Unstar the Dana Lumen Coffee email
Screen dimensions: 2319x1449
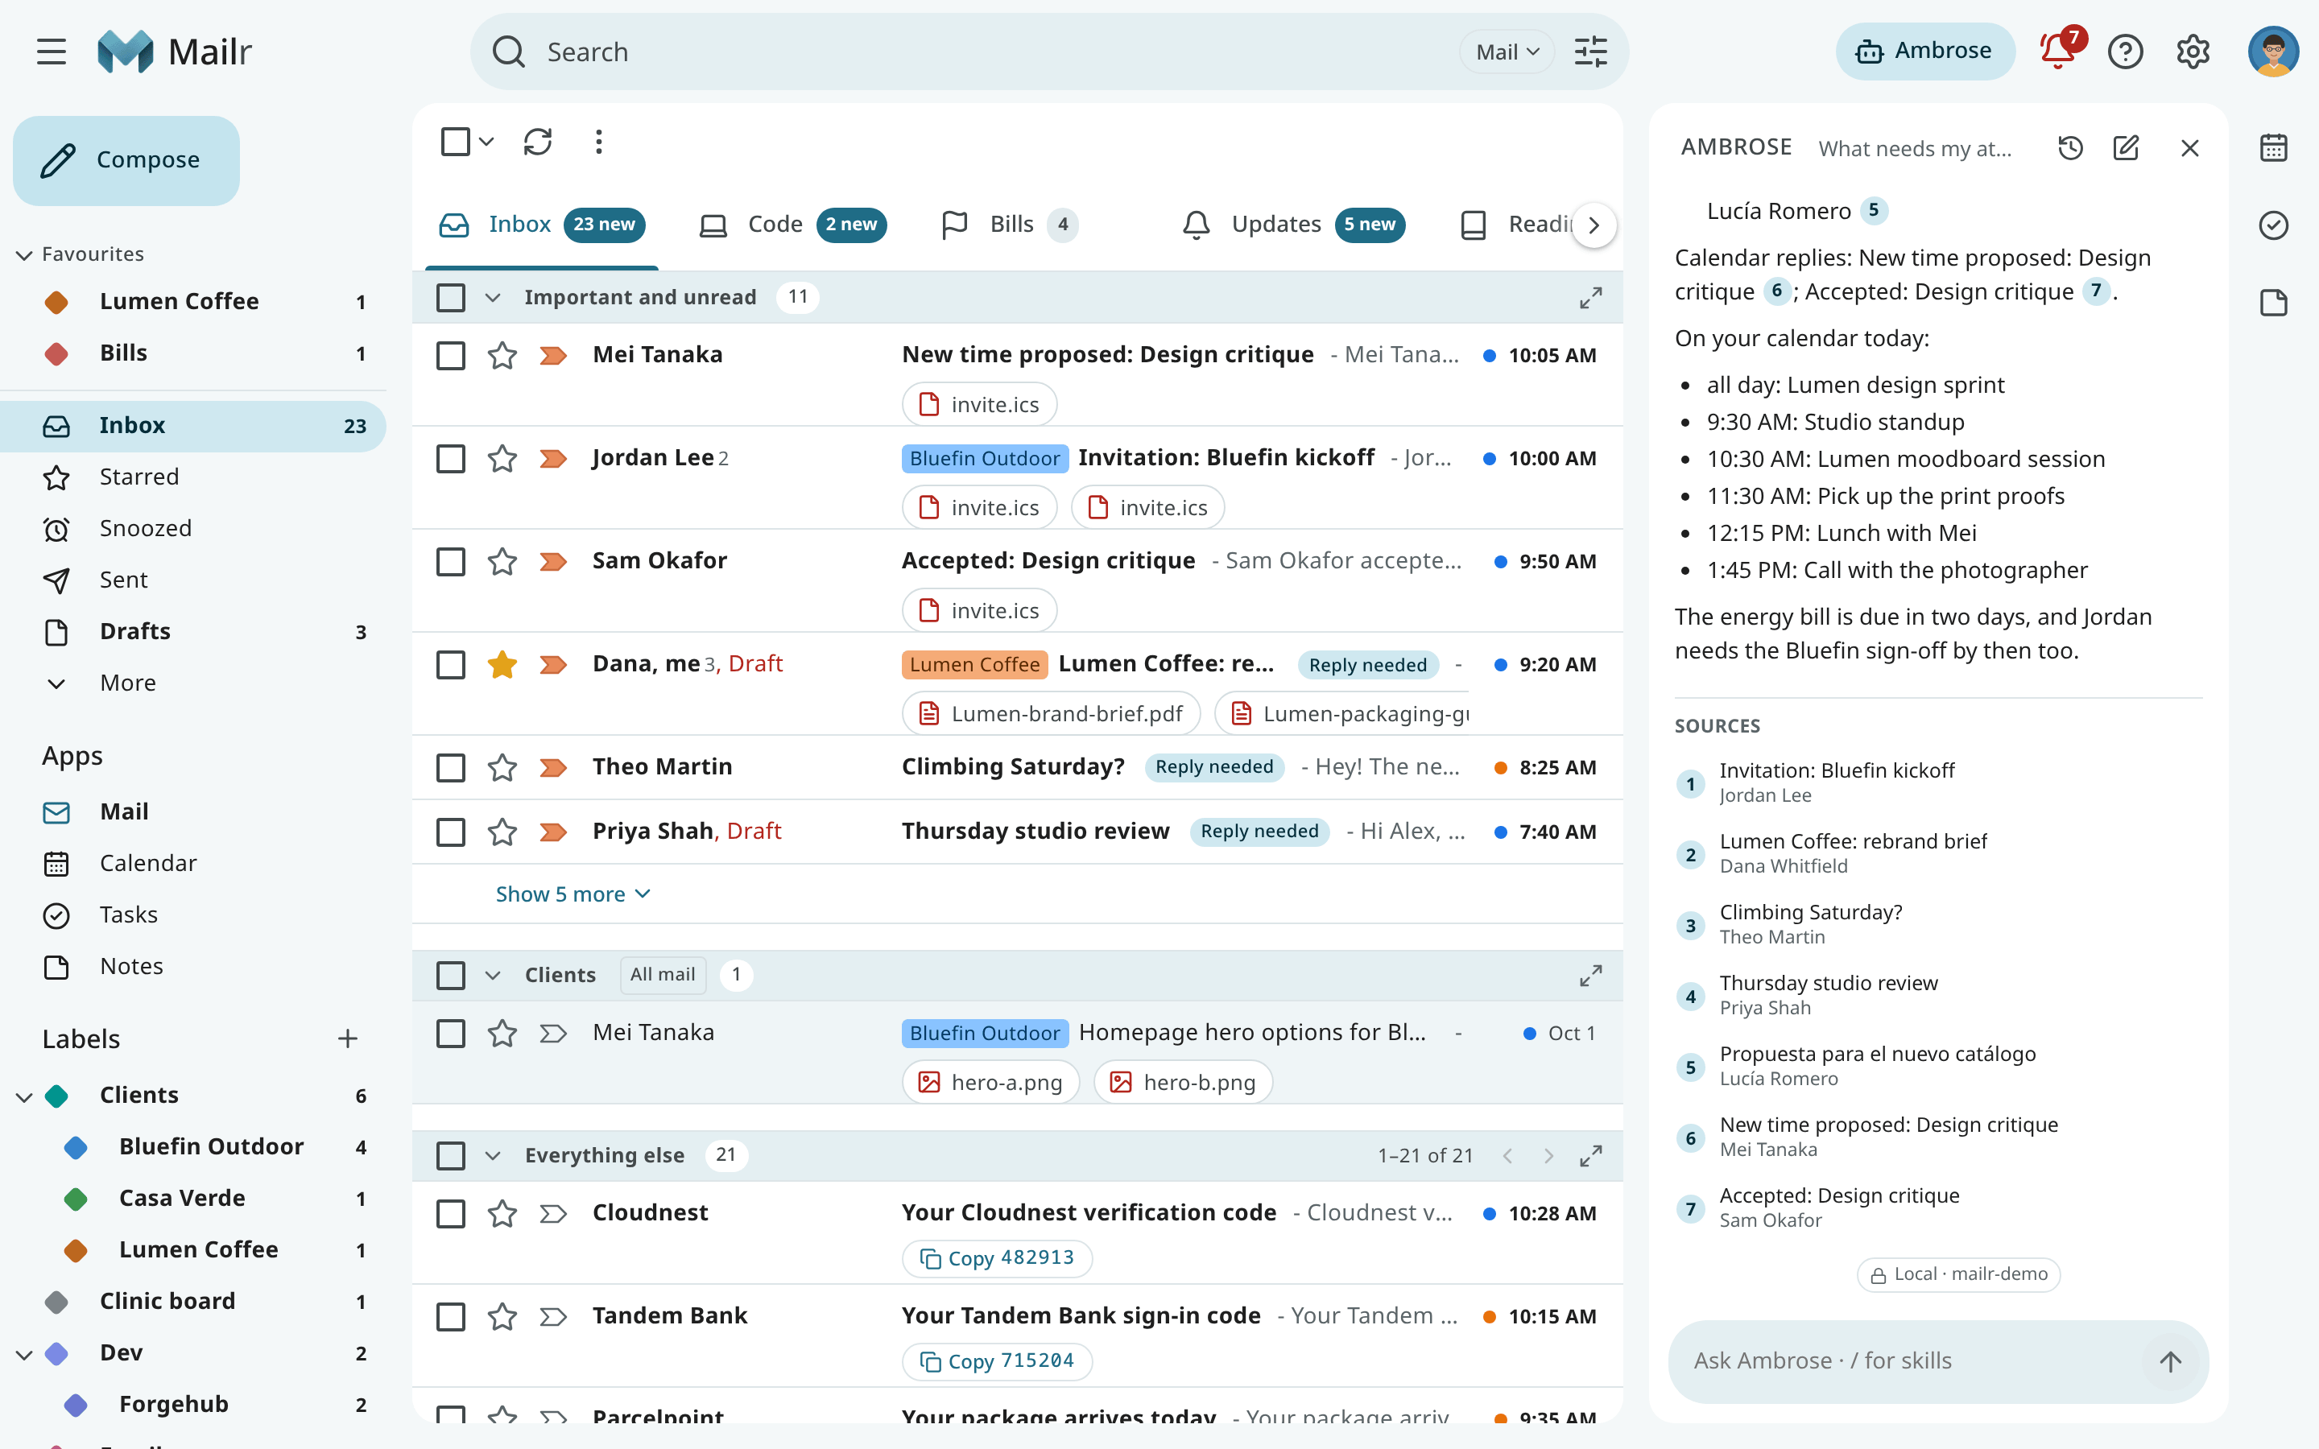pos(502,664)
